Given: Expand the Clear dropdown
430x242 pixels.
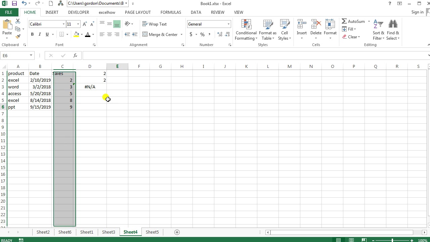Looking at the screenshot, I should coord(351,37).
